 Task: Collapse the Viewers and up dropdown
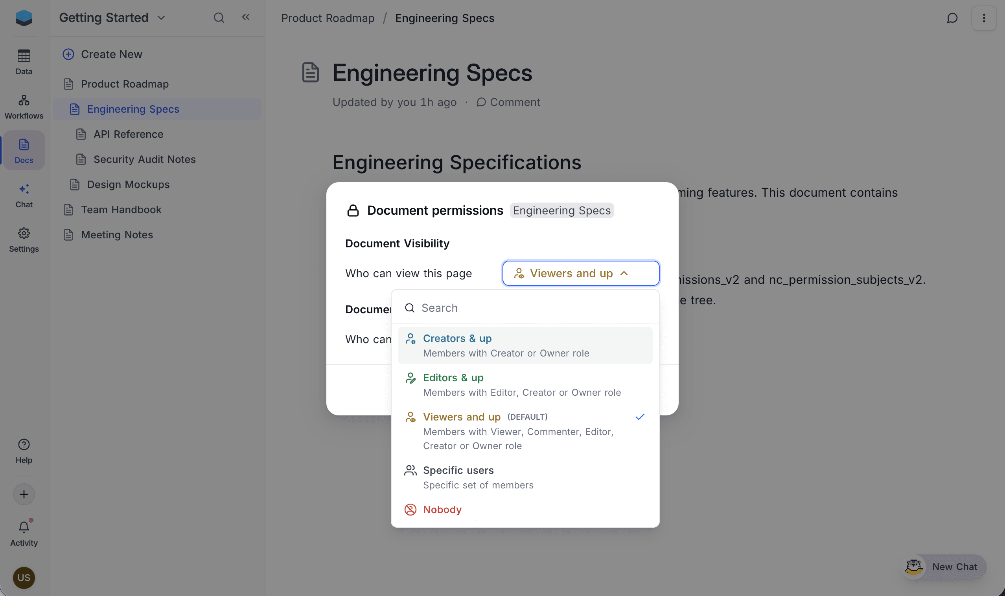pos(580,273)
